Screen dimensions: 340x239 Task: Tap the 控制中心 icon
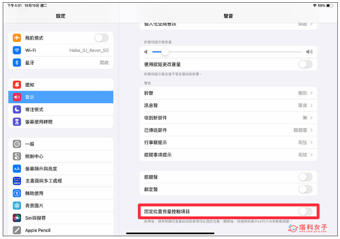[17, 156]
